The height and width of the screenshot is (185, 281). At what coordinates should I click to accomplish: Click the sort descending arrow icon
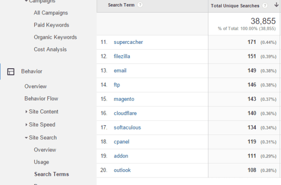276,5
